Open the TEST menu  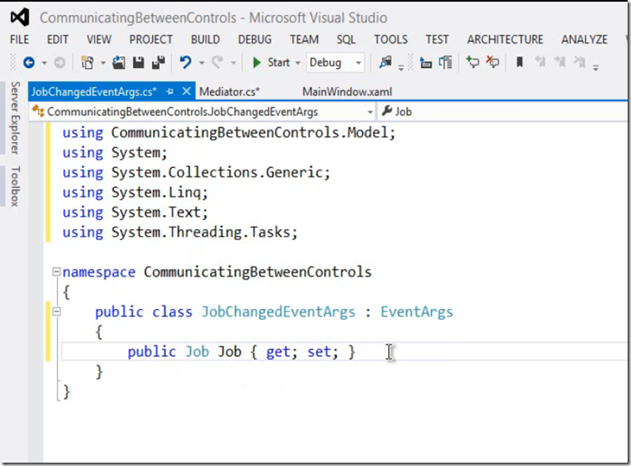click(x=437, y=39)
